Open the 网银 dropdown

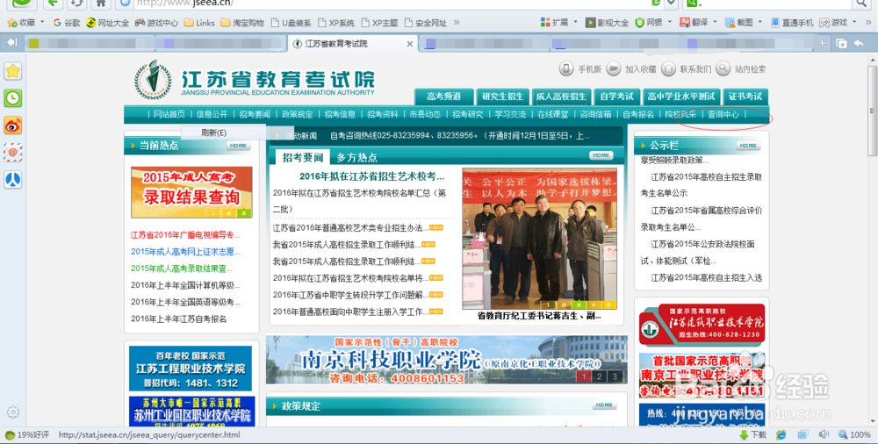(670, 23)
